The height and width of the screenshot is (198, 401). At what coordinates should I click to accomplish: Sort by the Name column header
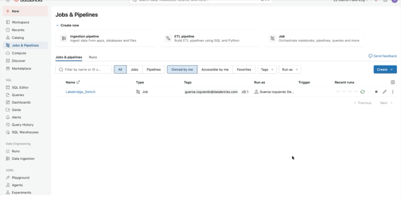73,82
